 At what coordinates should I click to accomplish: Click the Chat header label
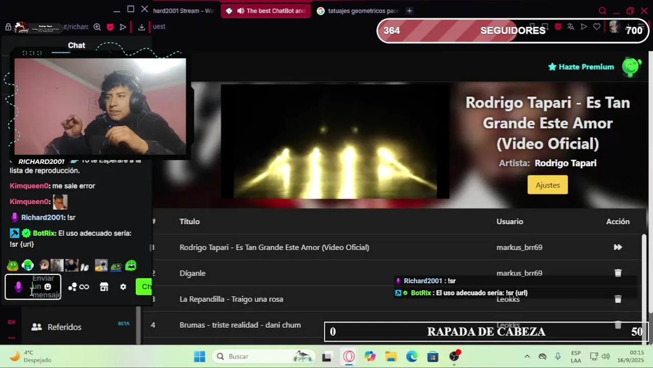[77, 45]
